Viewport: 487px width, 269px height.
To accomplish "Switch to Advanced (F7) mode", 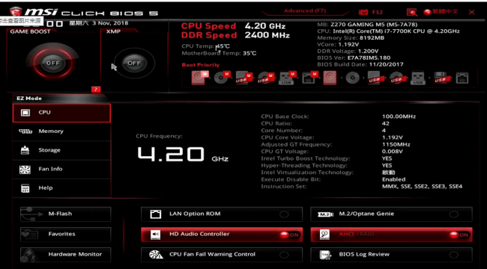I will 305,11.
